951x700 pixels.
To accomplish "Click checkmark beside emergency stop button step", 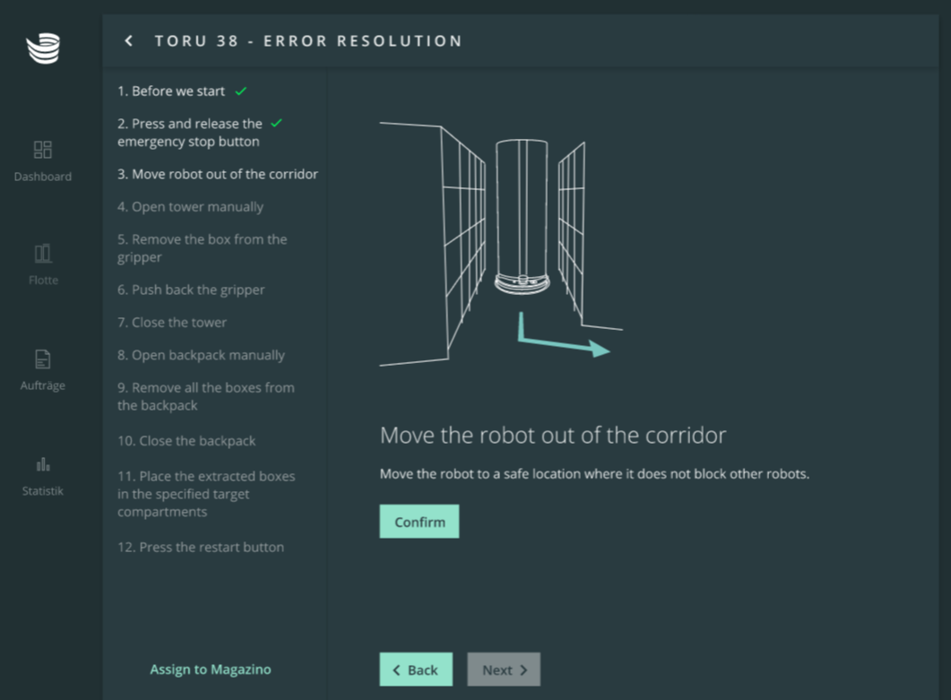I will coord(276,124).
